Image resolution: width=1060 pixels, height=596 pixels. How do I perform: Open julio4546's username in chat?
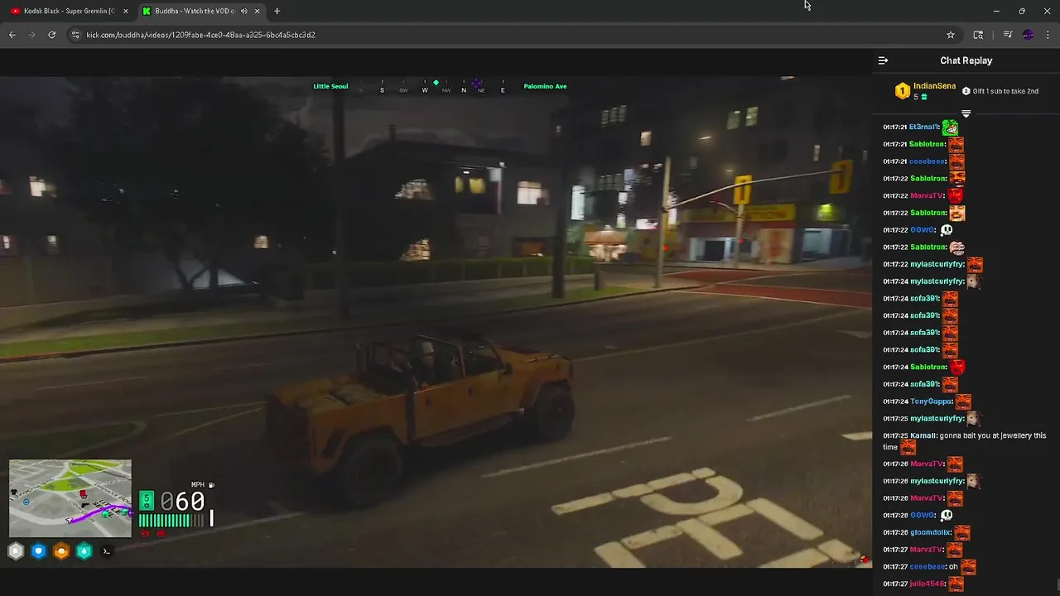coord(927,584)
